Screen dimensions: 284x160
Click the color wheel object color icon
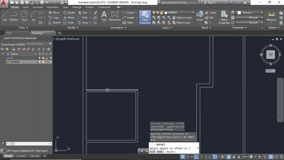pyautogui.click(x=233, y=12)
